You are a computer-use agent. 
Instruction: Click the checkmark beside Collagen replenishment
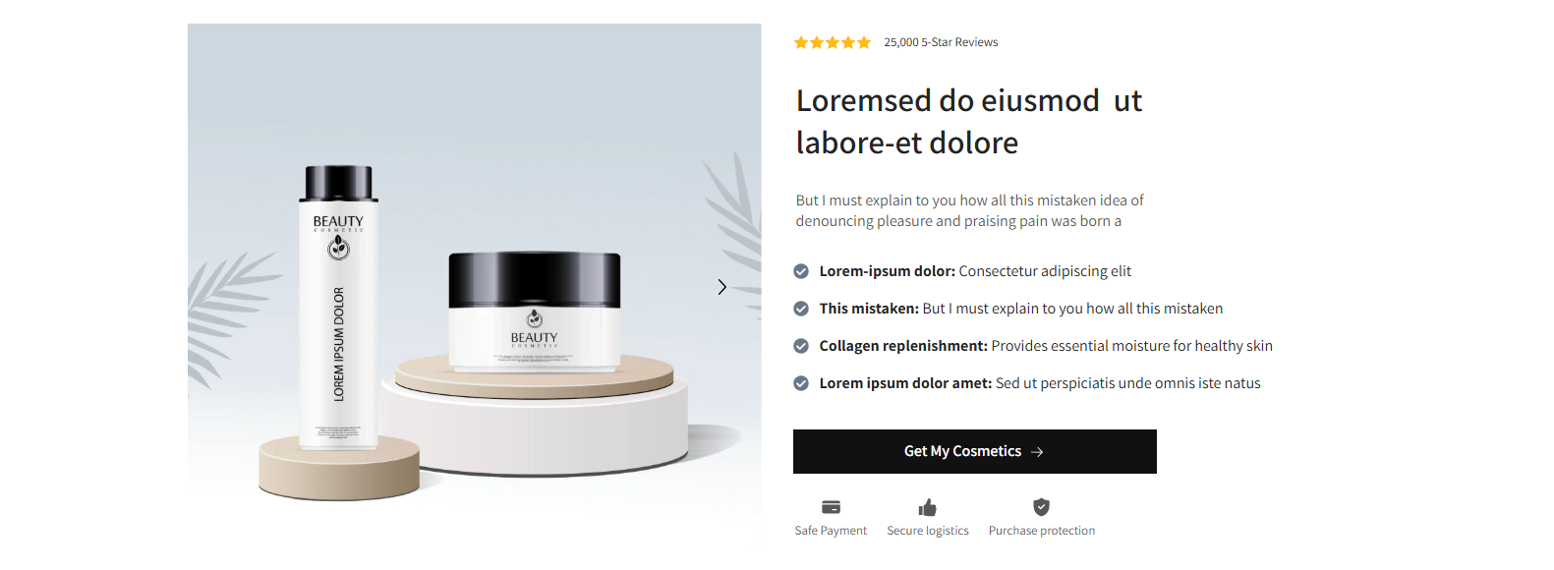801,346
